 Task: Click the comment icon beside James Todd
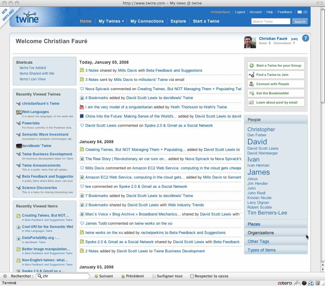pyautogui.click(x=82, y=224)
